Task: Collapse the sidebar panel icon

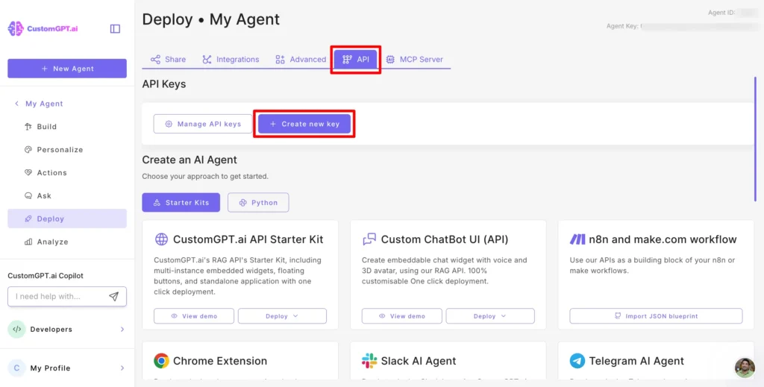Action: tap(115, 29)
